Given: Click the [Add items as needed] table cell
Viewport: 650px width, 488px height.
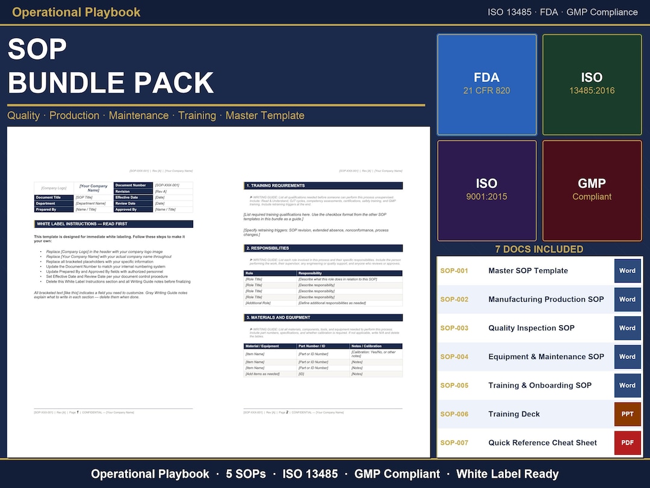Looking at the screenshot, I should 270,374.
